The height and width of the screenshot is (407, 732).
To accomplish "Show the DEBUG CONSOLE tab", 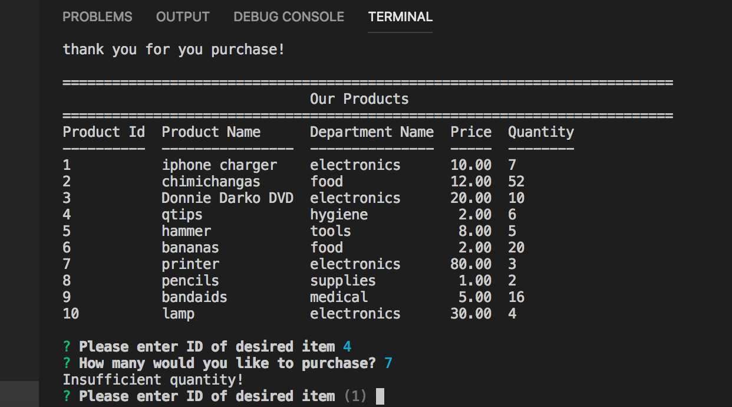I will click(x=289, y=17).
